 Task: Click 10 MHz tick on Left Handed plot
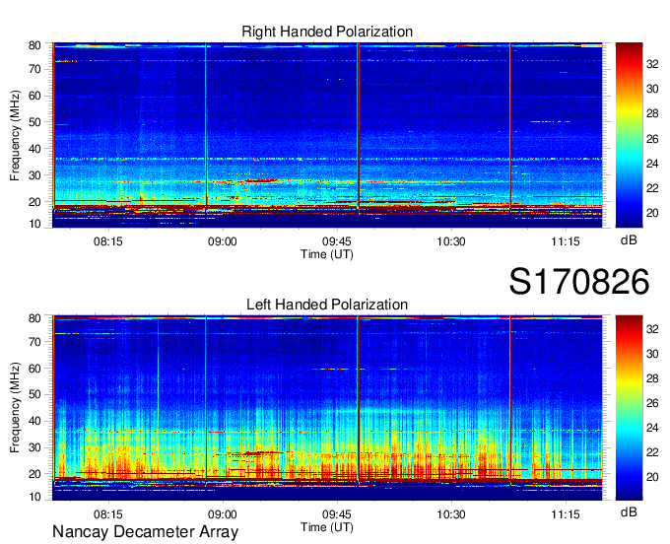(34, 497)
